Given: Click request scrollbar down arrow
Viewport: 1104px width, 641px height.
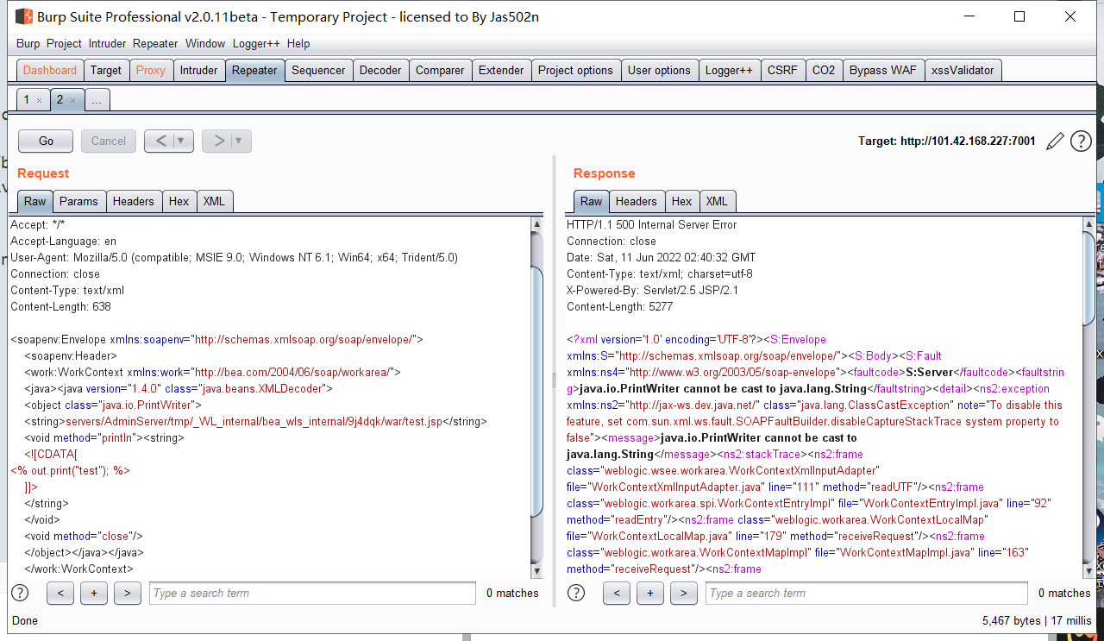Looking at the screenshot, I should point(537,571).
